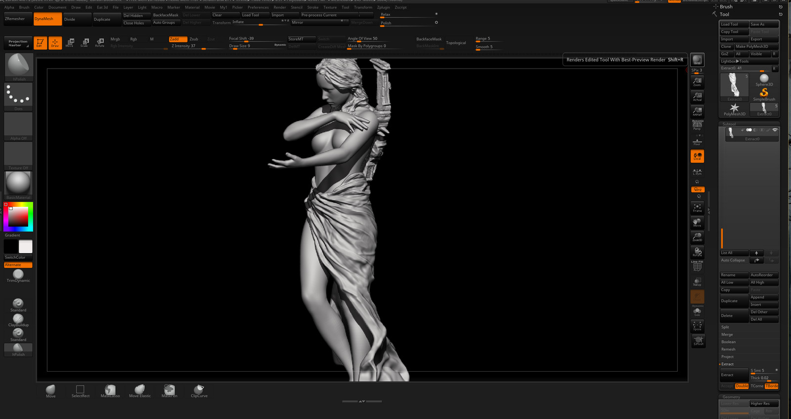Click the color picker gradient square
This screenshot has width=791, height=419.
click(18, 217)
